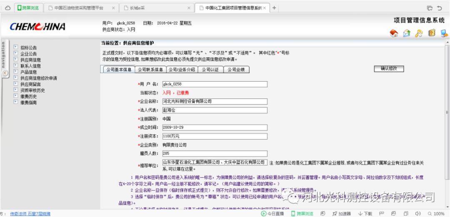Open 缴费指南 in the sidebar
This screenshot has width=450, height=217.
28,102
